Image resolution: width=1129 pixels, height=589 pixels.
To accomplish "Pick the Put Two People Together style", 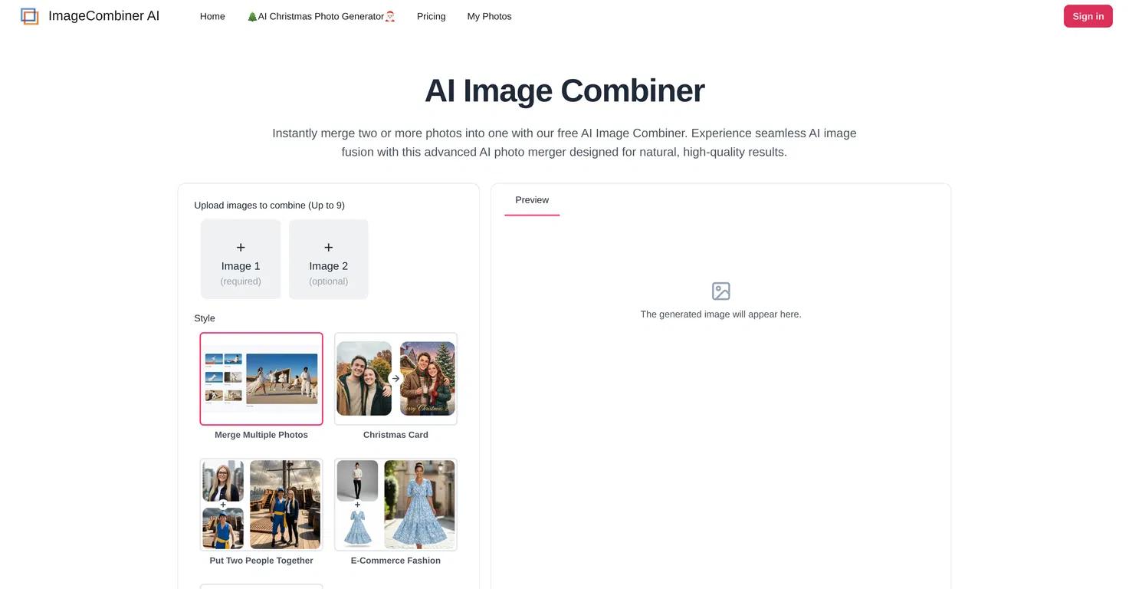I will coord(261,505).
